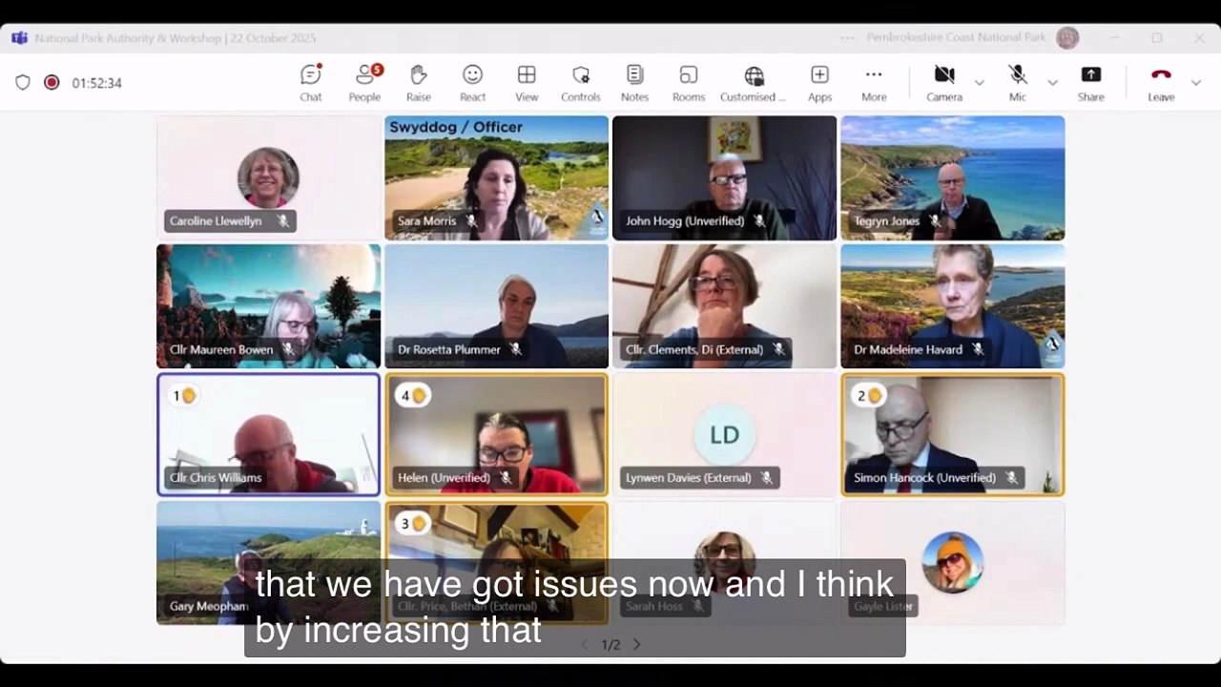
Task: Click the red recording indicator
Action: pyautogui.click(x=52, y=83)
